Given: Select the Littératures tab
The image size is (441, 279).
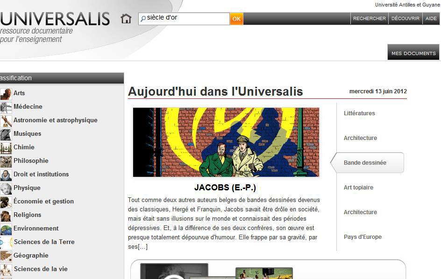Looking at the screenshot, I should click(x=359, y=113).
